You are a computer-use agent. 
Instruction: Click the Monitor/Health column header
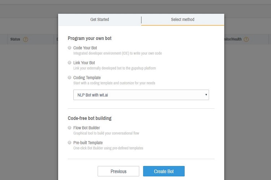click(233, 39)
